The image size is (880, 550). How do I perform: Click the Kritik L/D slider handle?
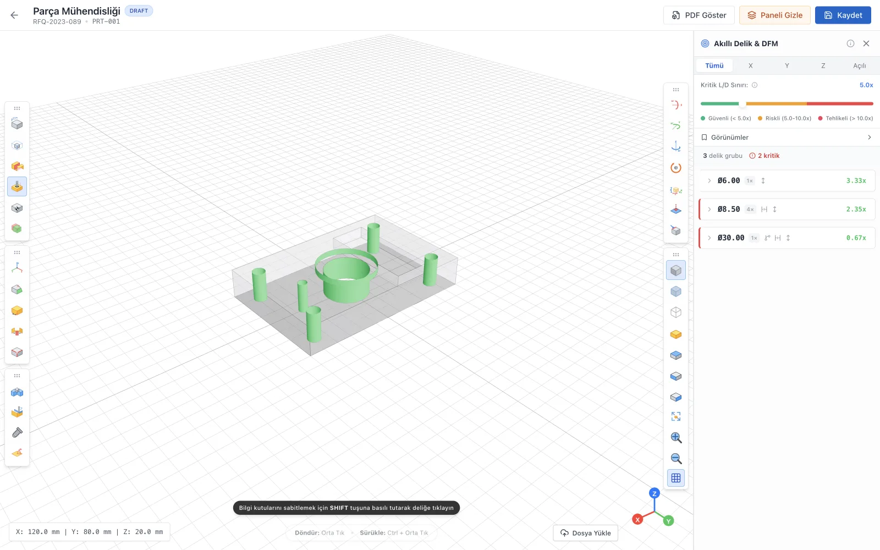pos(743,103)
